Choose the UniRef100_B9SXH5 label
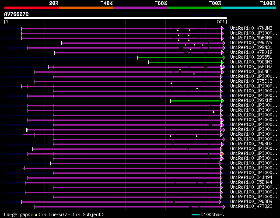The height and width of the screenshot is (218, 280). [x=251, y=101]
